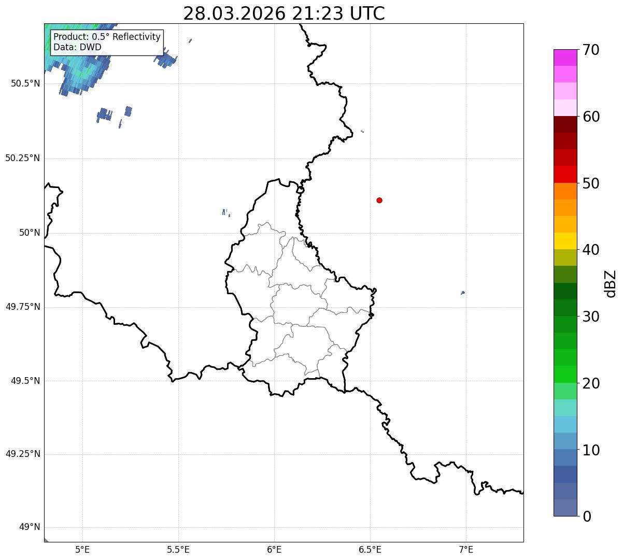Click the Product: 0.5° Reflectivity label
This screenshot has width=623, height=560.
point(107,37)
